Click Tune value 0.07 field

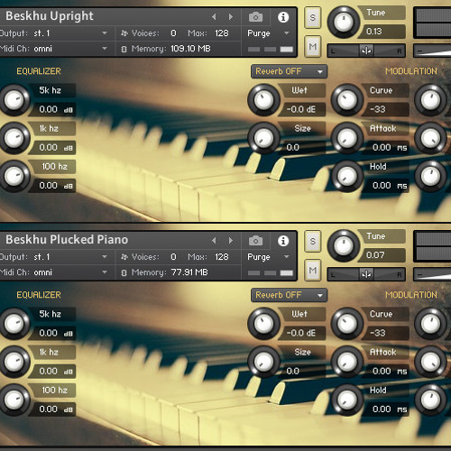point(382,255)
